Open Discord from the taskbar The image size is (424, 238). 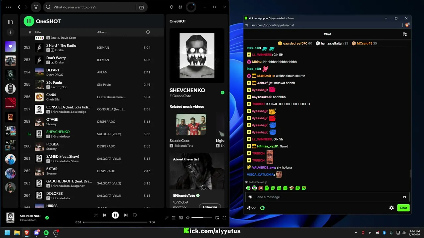click(36, 233)
